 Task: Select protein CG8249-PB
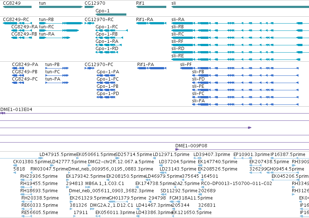(x=18, y=75)
